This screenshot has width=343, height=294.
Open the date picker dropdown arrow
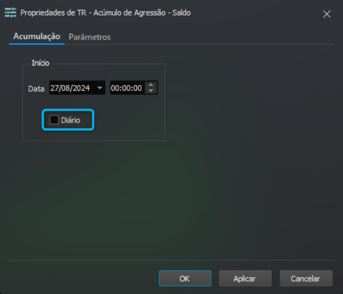coord(100,88)
